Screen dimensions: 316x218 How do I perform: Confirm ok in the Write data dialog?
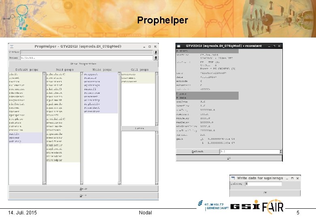265,193
